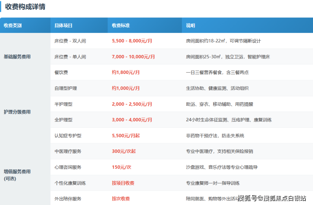Select the 心理咨询服务 item cell
Image resolution: width=313 pixels, height=205 pixels.
pyautogui.click(x=79, y=167)
